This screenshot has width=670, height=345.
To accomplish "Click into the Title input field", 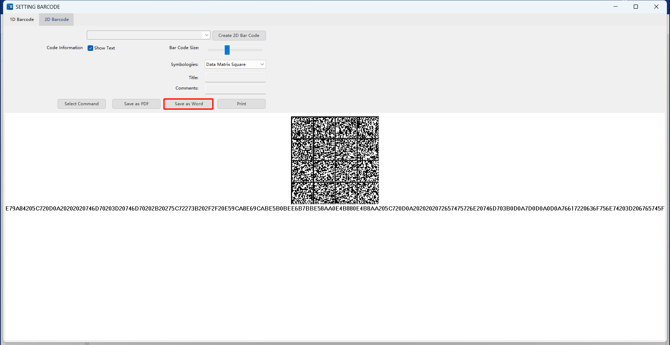I will (x=235, y=77).
